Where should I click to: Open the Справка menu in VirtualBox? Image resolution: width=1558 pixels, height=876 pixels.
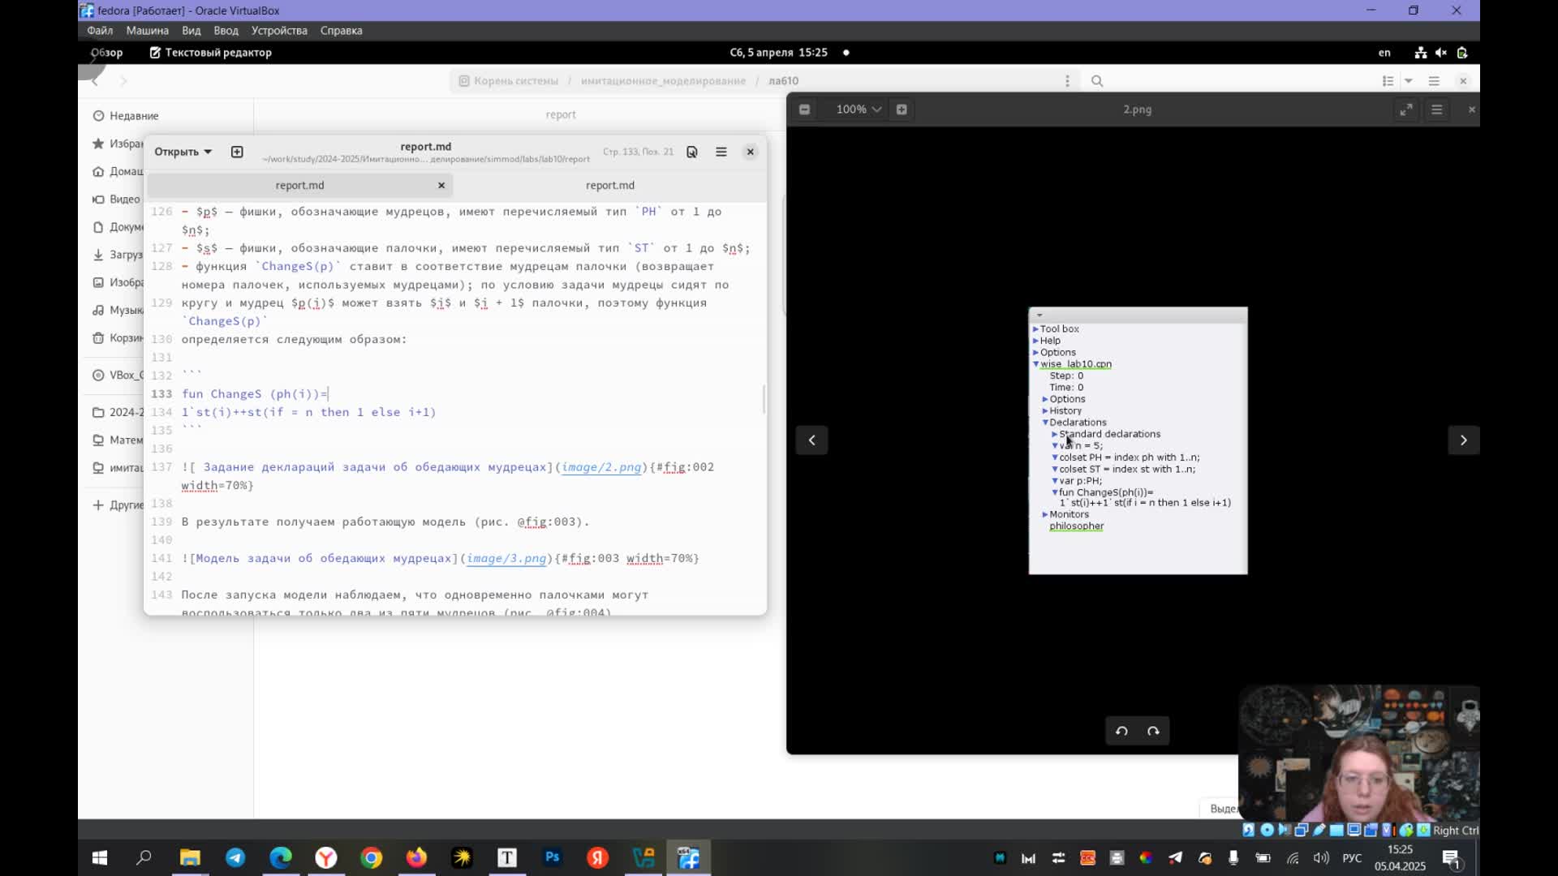[341, 30]
